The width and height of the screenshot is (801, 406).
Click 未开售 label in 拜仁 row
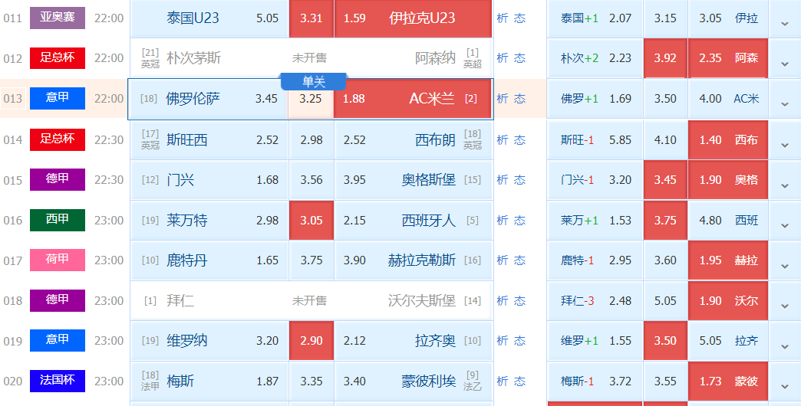pos(309,301)
